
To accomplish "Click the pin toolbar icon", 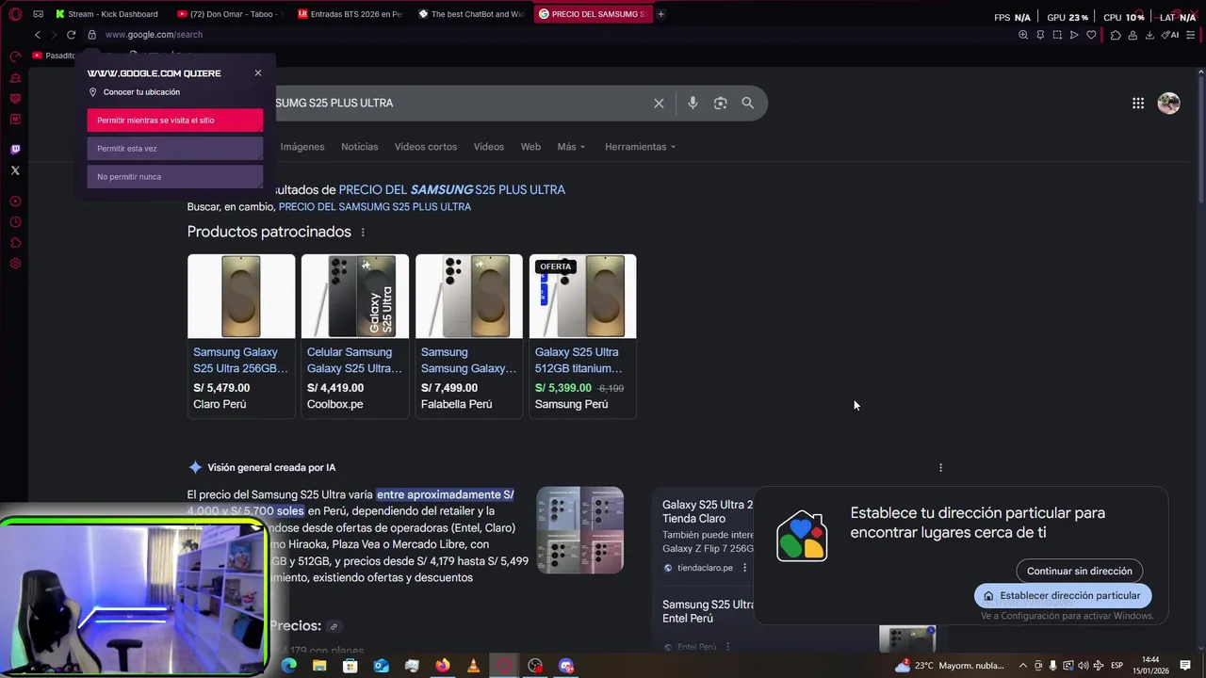I will (x=1040, y=35).
